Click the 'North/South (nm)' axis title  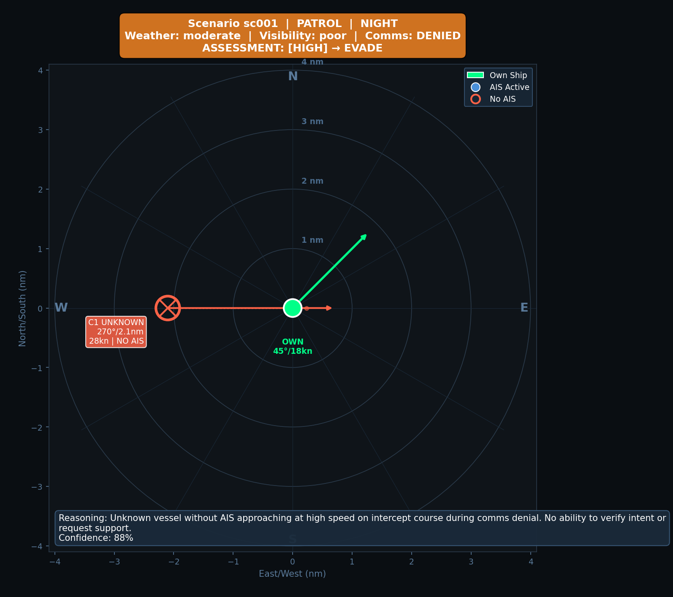pyautogui.click(x=22, y=308)
